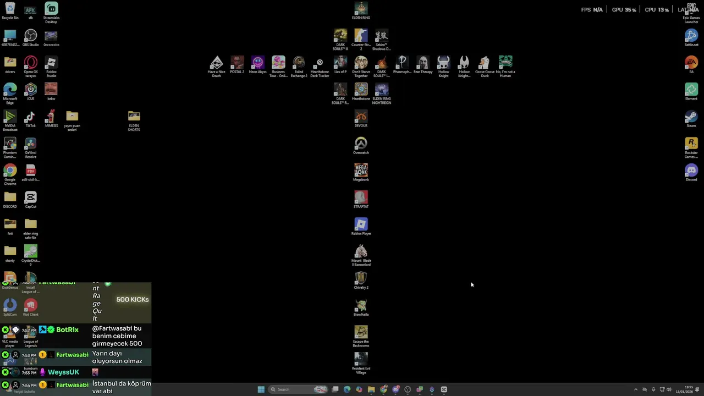Viewport: 704px width, 396px height.
Task: Select the DEVOUR game icon
Action: 361,119
